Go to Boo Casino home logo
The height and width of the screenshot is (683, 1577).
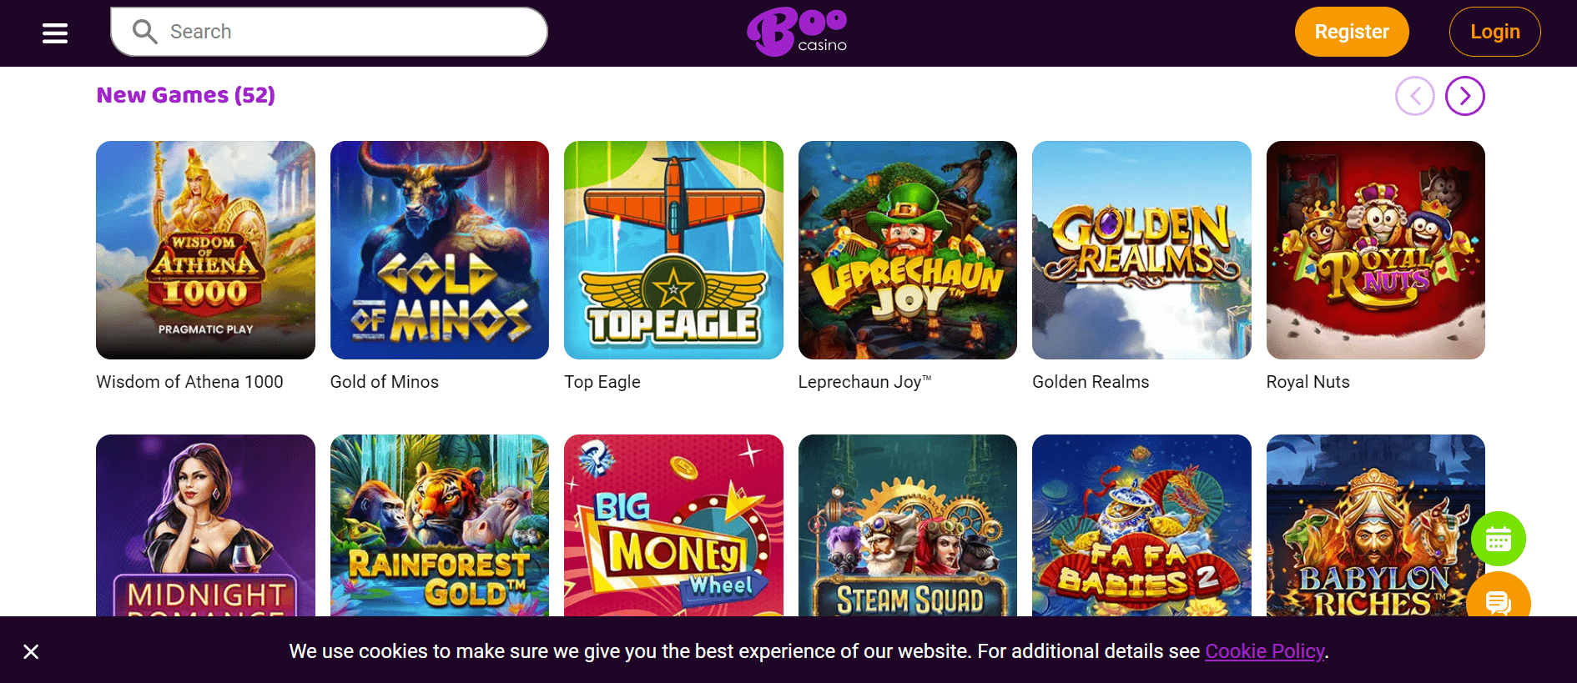tap(797, 32)
